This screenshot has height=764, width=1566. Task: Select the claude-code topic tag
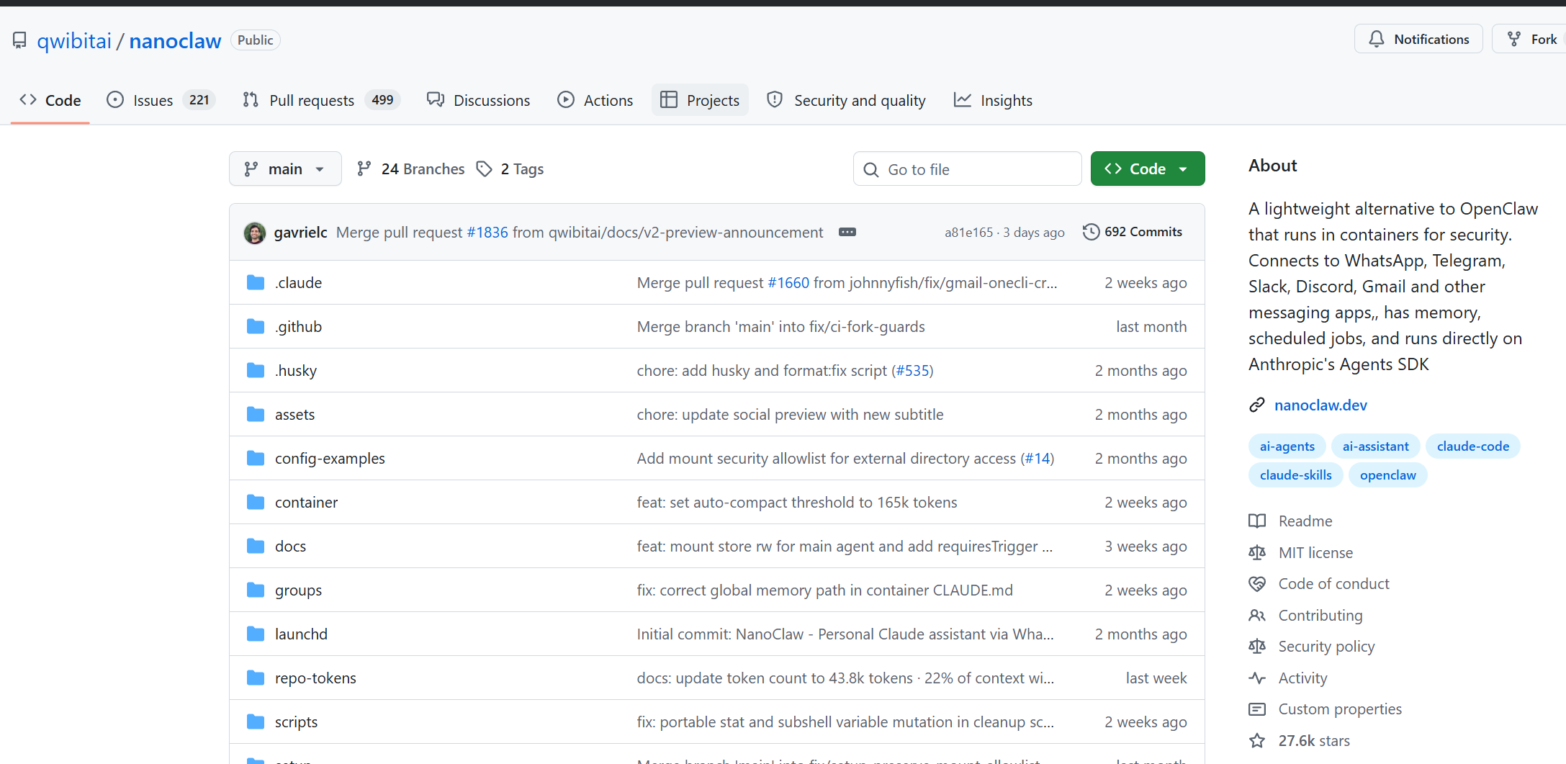[1473, 446]
